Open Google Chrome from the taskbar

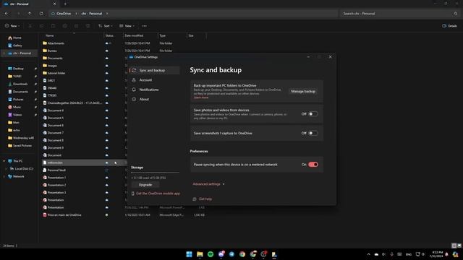(x=242, y=254)
